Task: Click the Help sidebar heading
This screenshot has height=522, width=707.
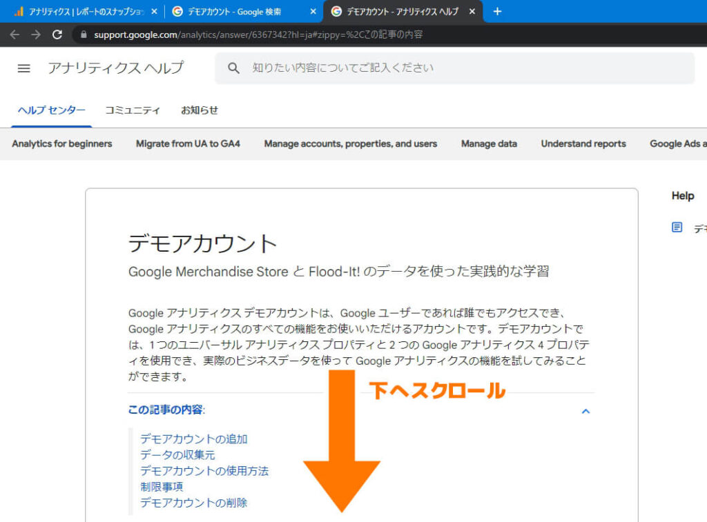Action: [683, 196]
